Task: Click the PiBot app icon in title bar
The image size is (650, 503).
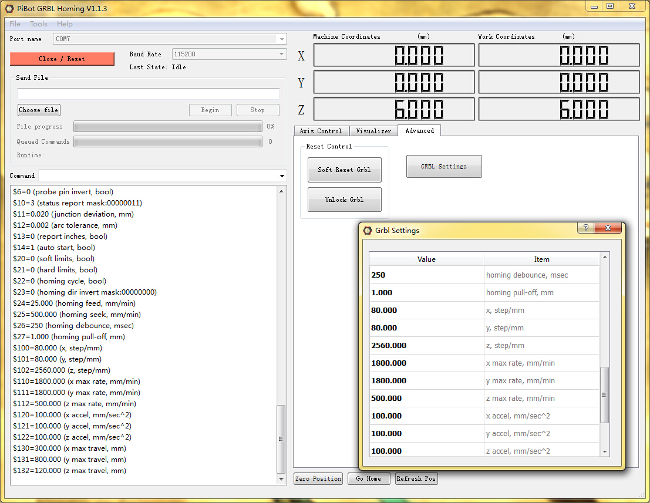Action: click(9, 9)
